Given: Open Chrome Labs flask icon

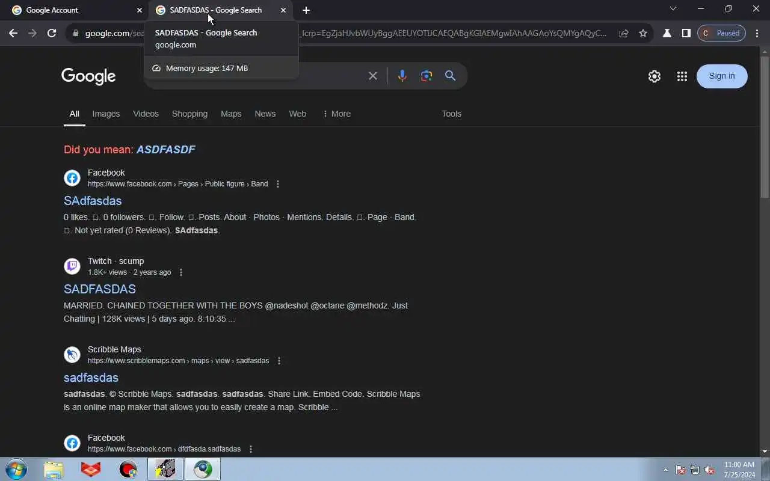Looking at the screenshot, I should click(667, 33).
